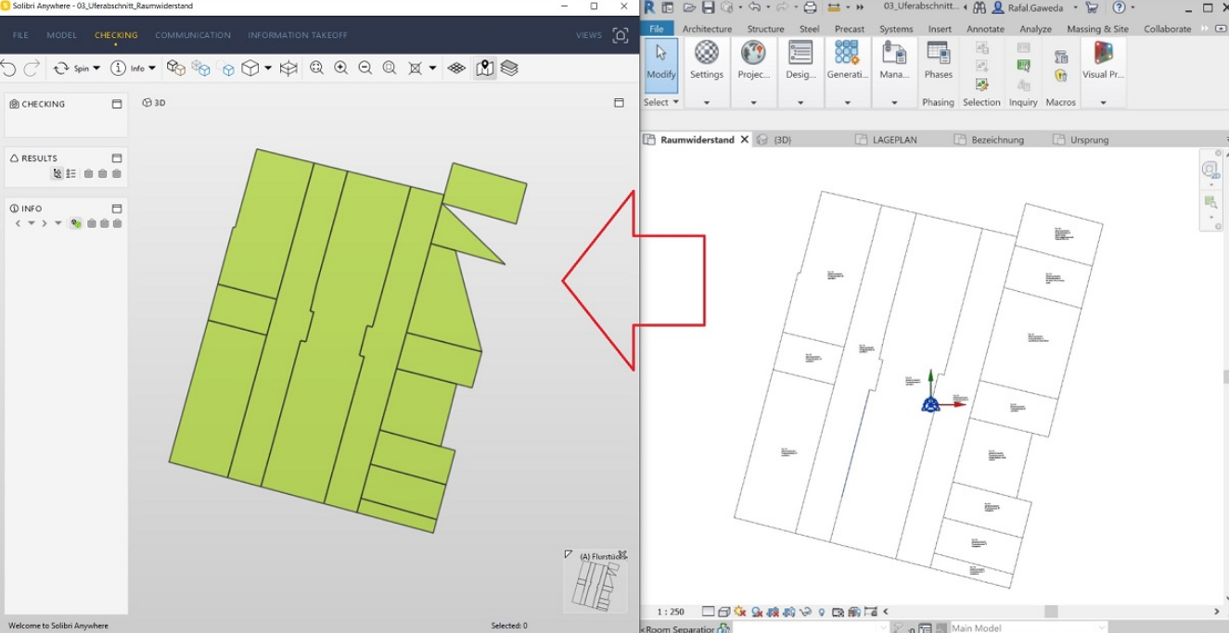Open the viewpoint cube dropdown arrow
Image resolution: width=1229 pixels, height=633 pixels.
[x=268, y=68]
